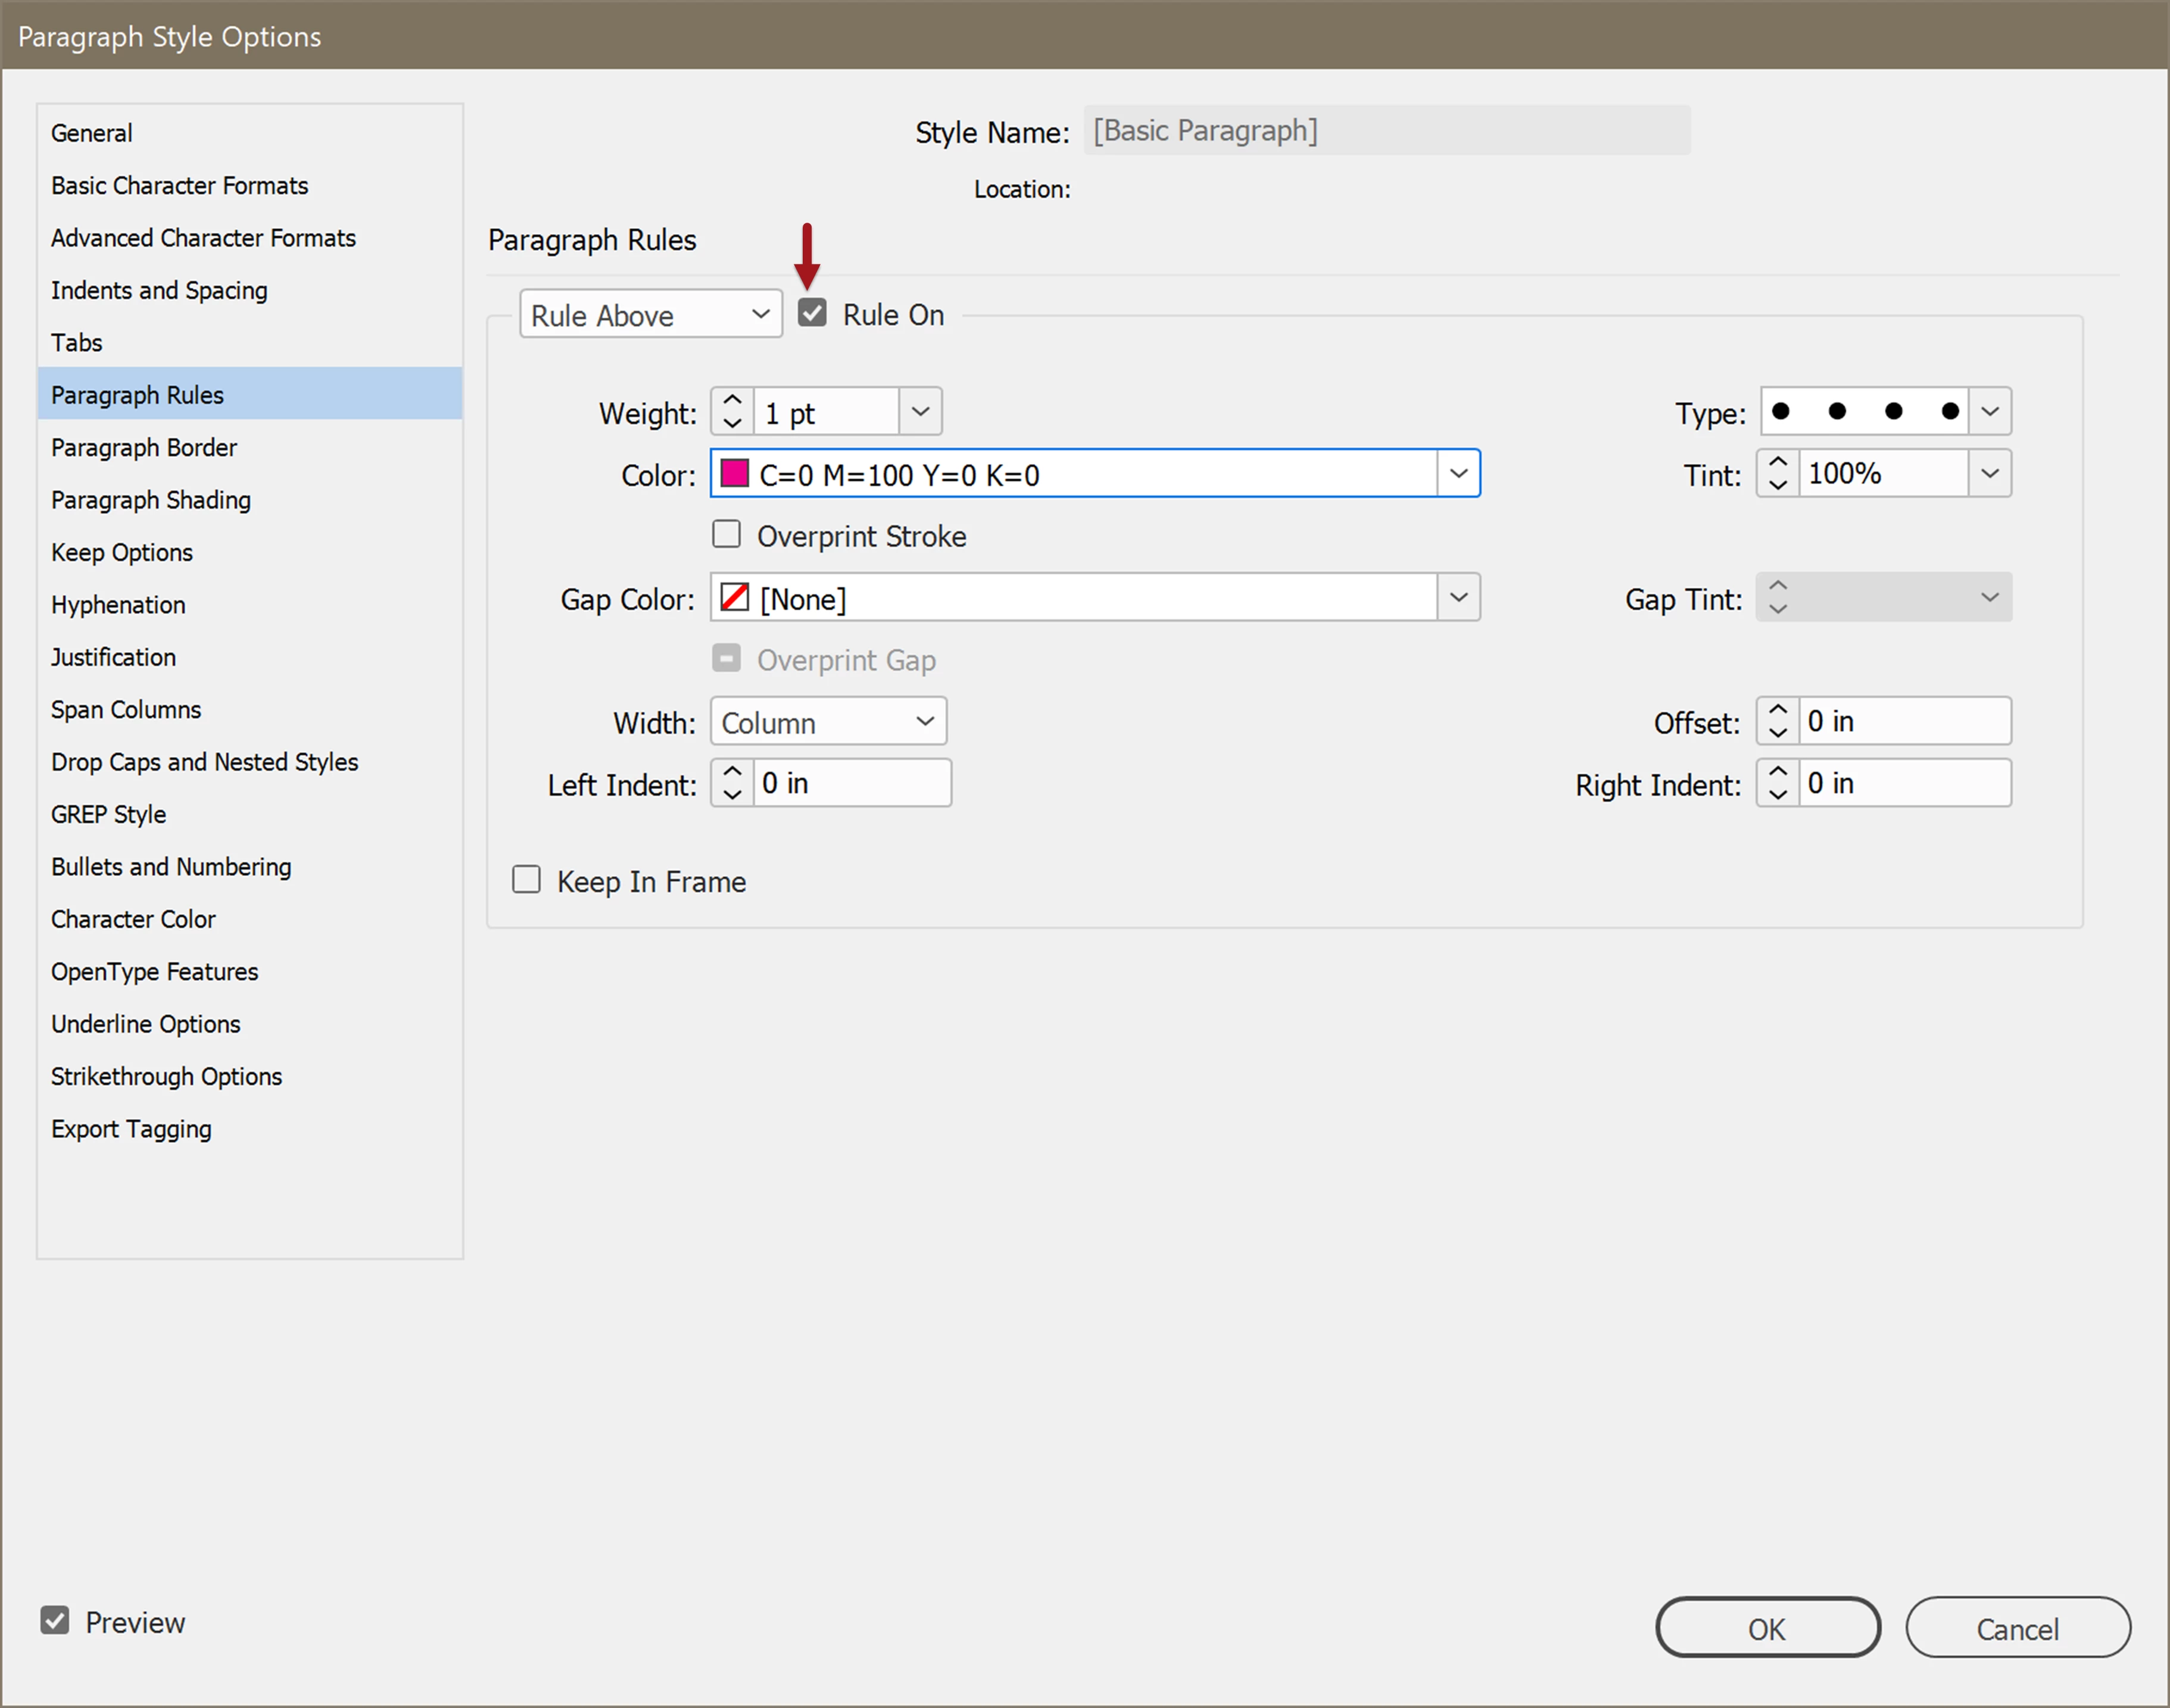Check the Keep In Frame option

point(527,880)
